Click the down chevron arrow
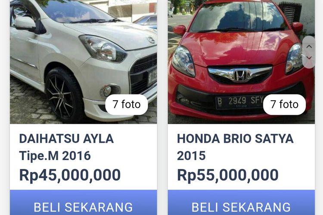The height and width of the screenshot is (215, 323). click(x=309, y=58)
